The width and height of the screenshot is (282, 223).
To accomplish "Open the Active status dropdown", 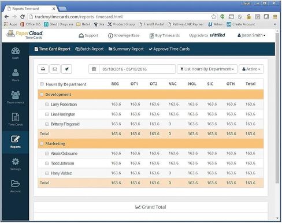I will (251, 69).
